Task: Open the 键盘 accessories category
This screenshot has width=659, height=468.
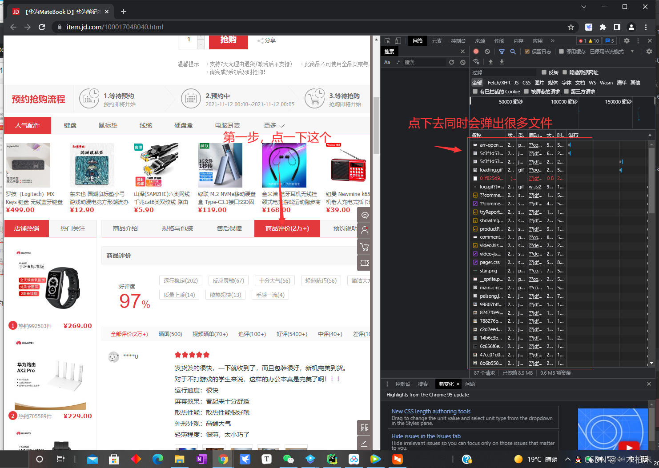Action: 70,125
